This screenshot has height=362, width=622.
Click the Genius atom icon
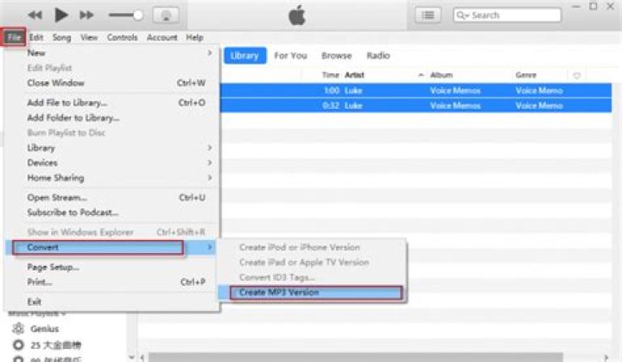pyautogui.click(x=18, y=328)
